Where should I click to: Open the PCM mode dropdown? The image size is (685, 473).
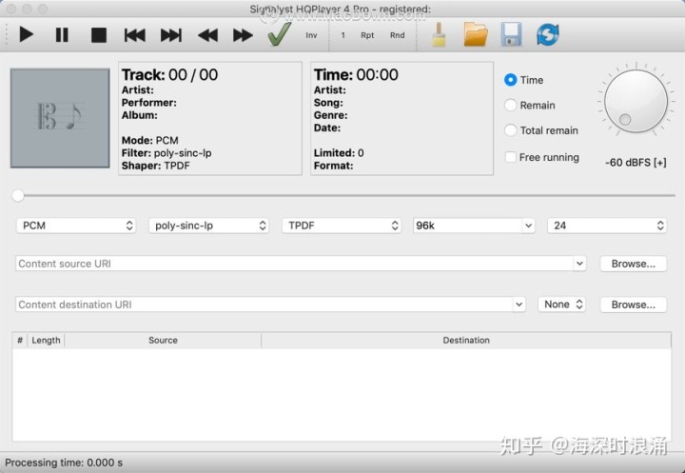(x=76, y=226)
